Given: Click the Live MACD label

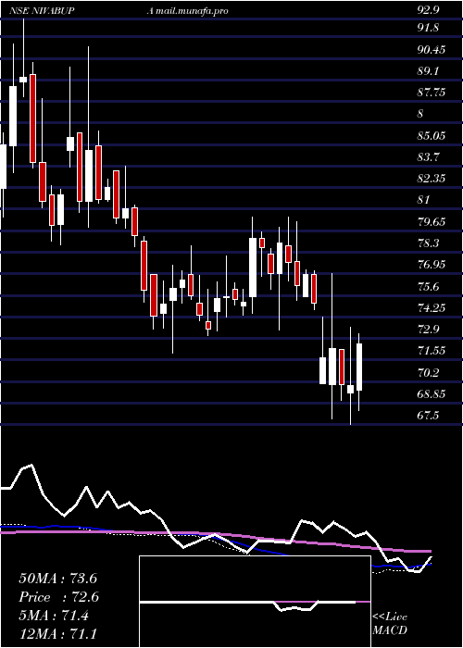Looking at the screenshot, I should click(390, 624).
